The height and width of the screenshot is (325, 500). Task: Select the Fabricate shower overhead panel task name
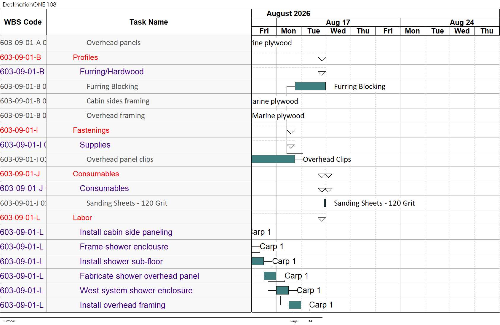(139, 276)
